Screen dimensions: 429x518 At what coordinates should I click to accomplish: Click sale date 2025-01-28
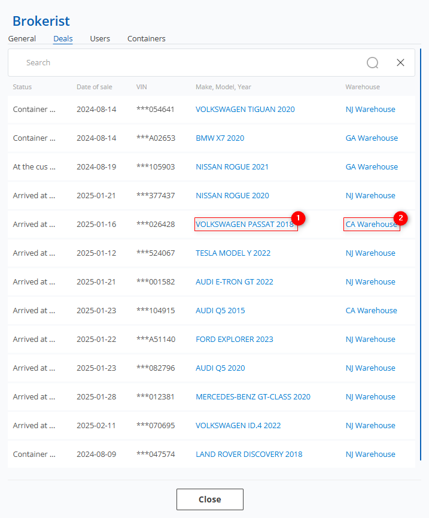click(x=96, y=397)
